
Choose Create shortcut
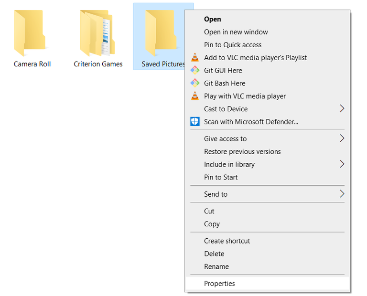[x=227, y=241]
